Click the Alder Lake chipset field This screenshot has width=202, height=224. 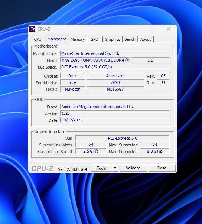115,76
